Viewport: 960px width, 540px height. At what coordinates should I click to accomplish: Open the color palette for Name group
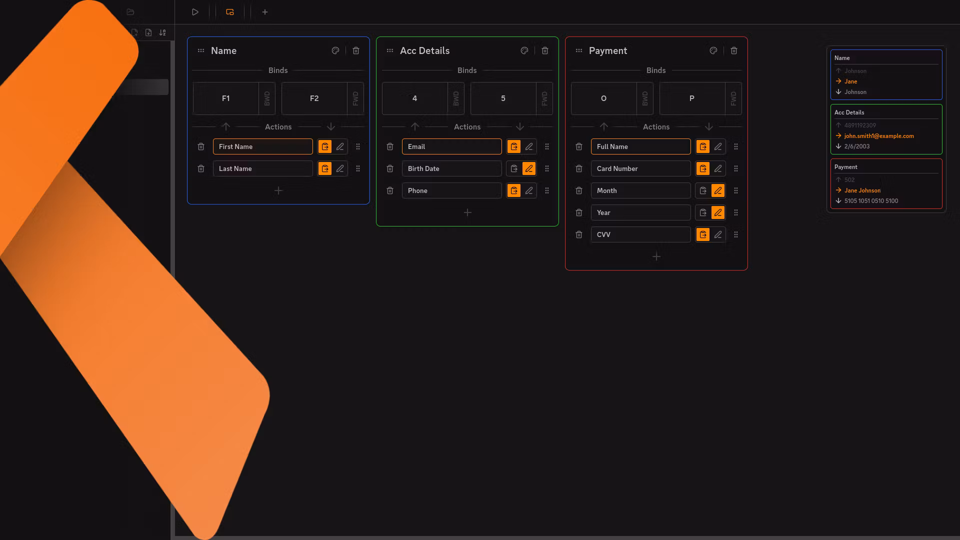tap(335, 50)
